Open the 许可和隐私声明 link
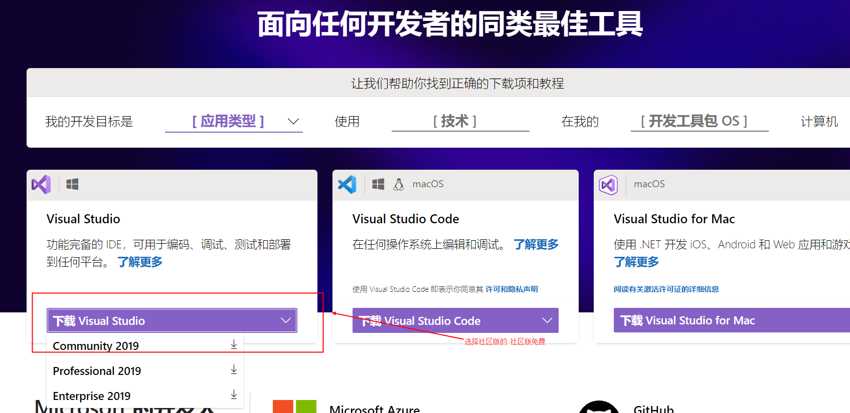This screenshot has width=850, height=413. [512, 289]
